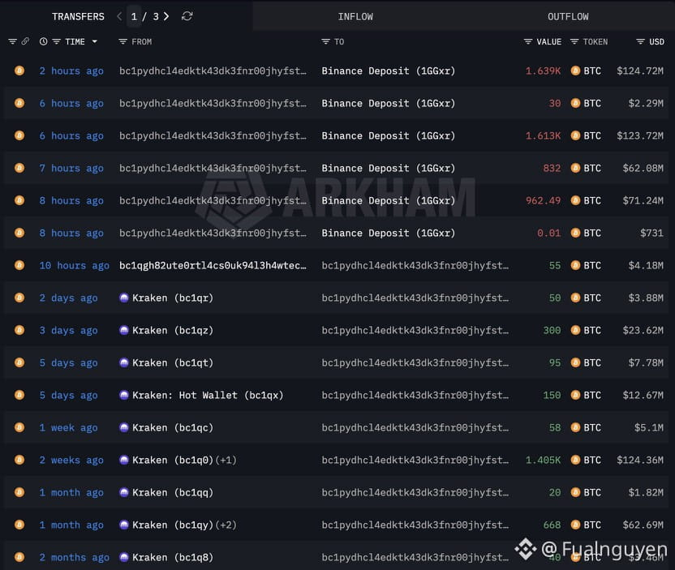Click the Bitcoin icon of 10 hours ago row
The width and height of the screenshot is (675, 570).
click(x=19, y=265)
